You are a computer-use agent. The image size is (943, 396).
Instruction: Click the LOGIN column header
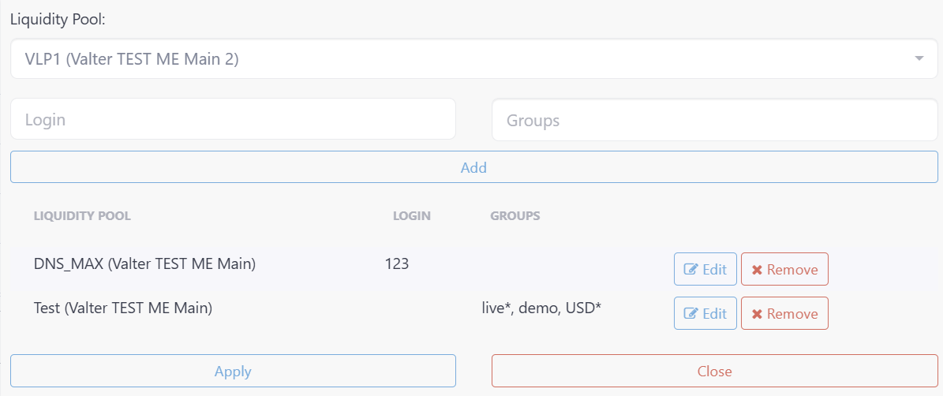tap(412, 215)
